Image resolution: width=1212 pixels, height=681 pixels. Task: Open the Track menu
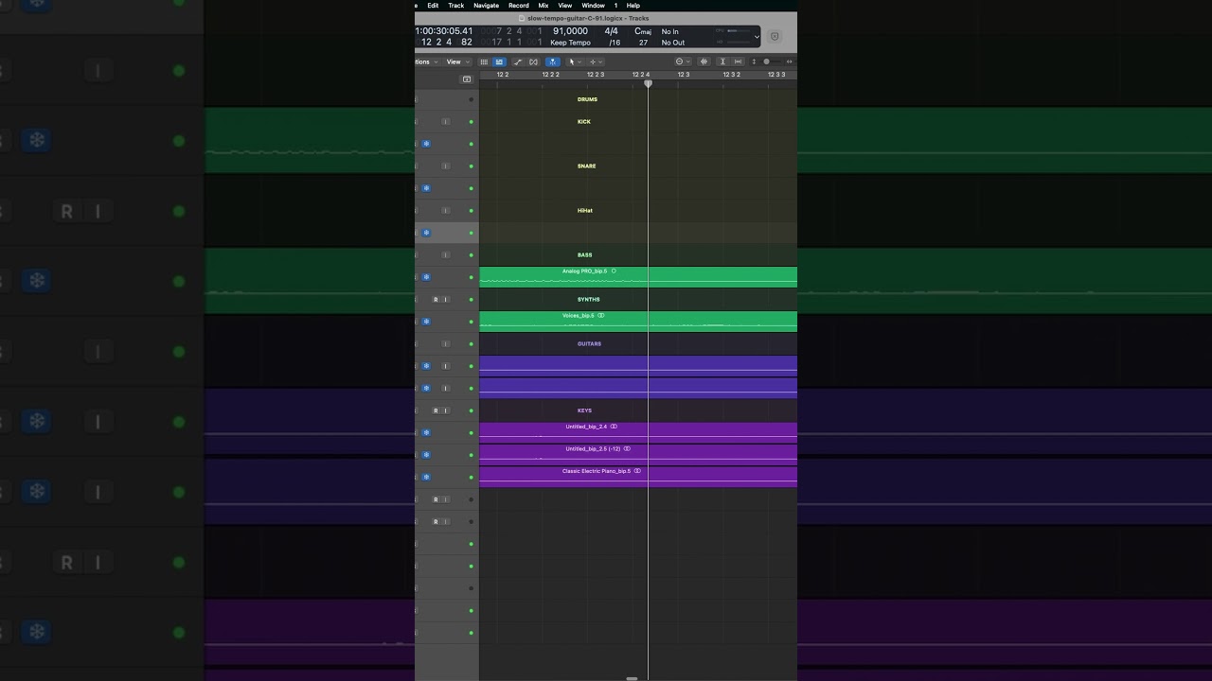[456, 6]
